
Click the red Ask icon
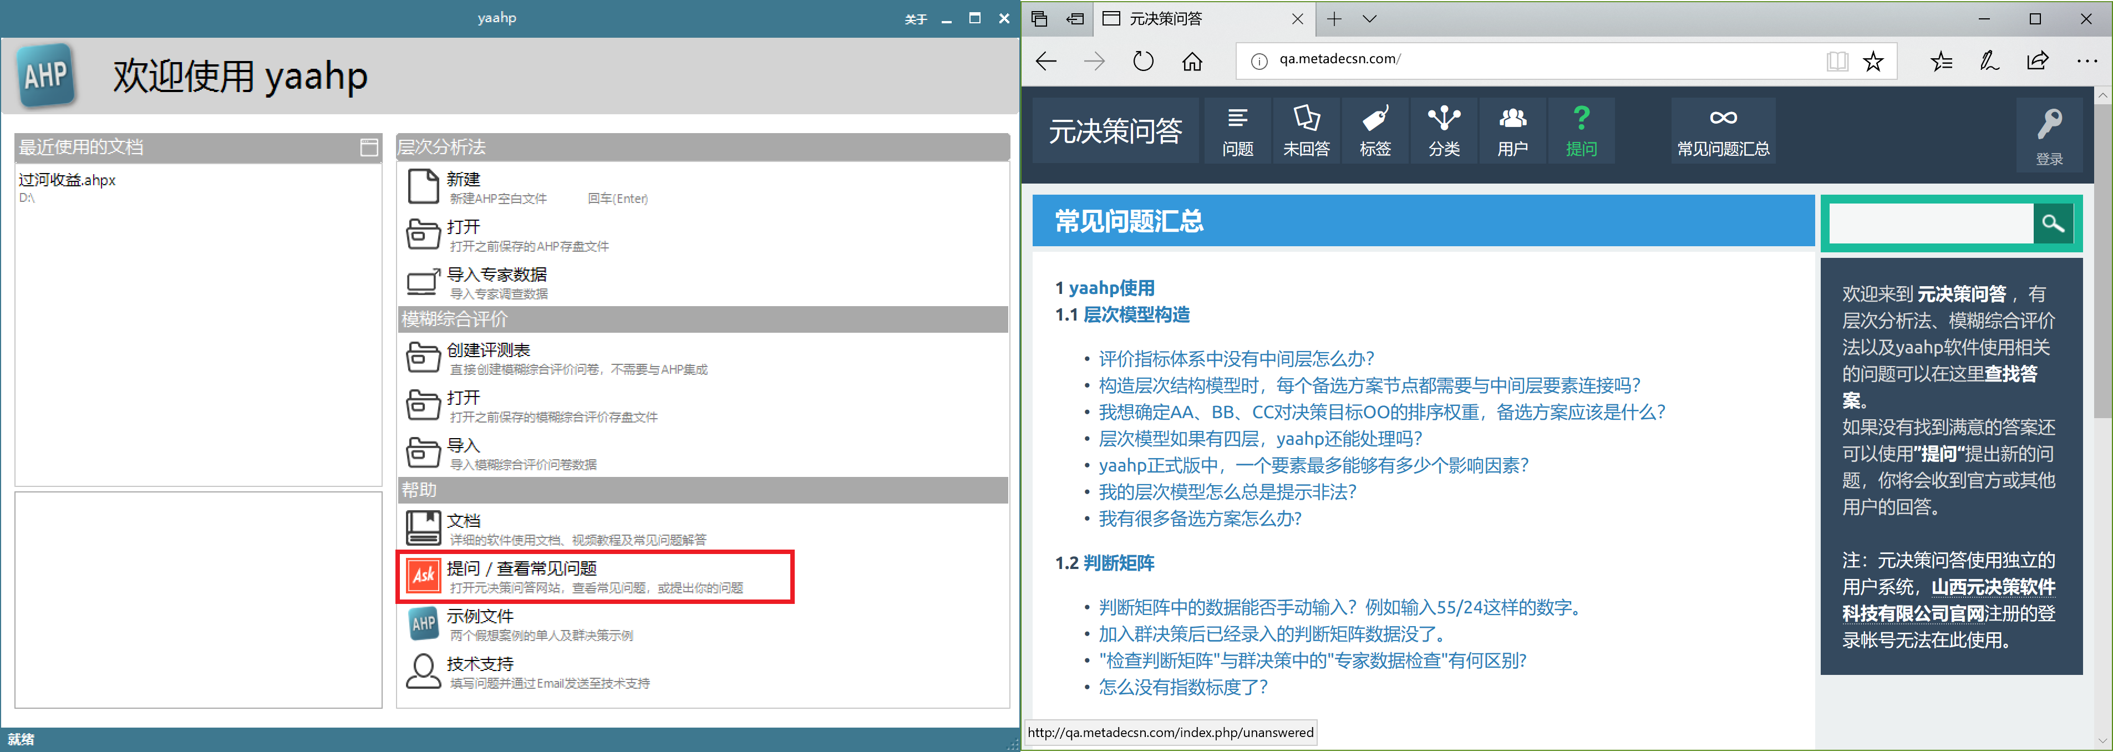(423, 576)
